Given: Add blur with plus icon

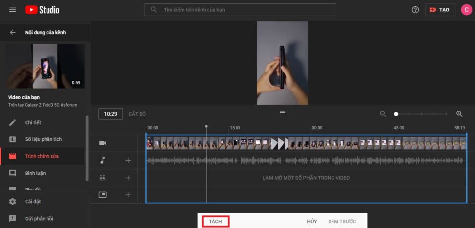Looking at the screenshot, I should point(128,178).
